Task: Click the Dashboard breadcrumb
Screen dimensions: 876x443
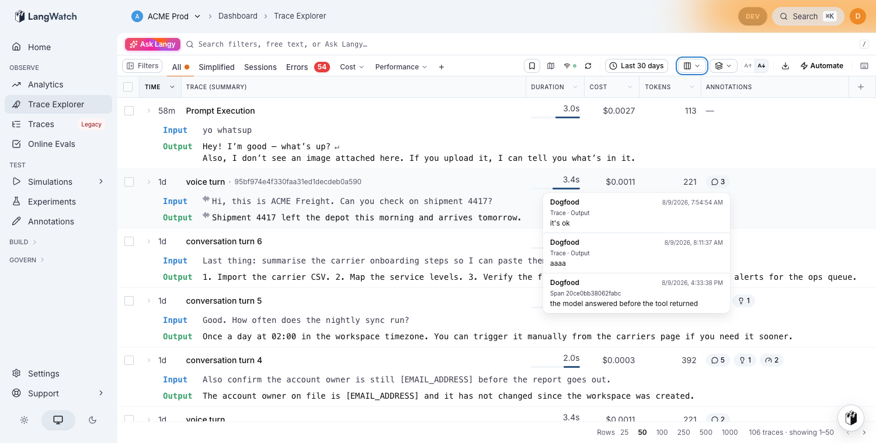Action: point(238,16)
